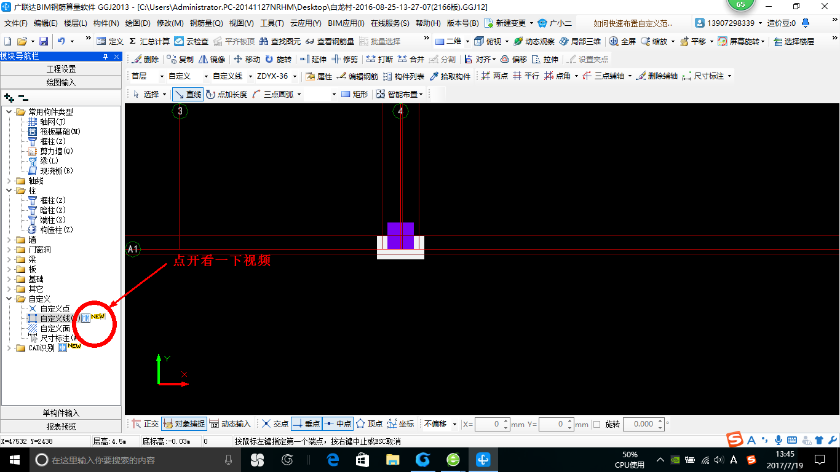Select the 镜像 mirror tool

[x=212, y=60]
